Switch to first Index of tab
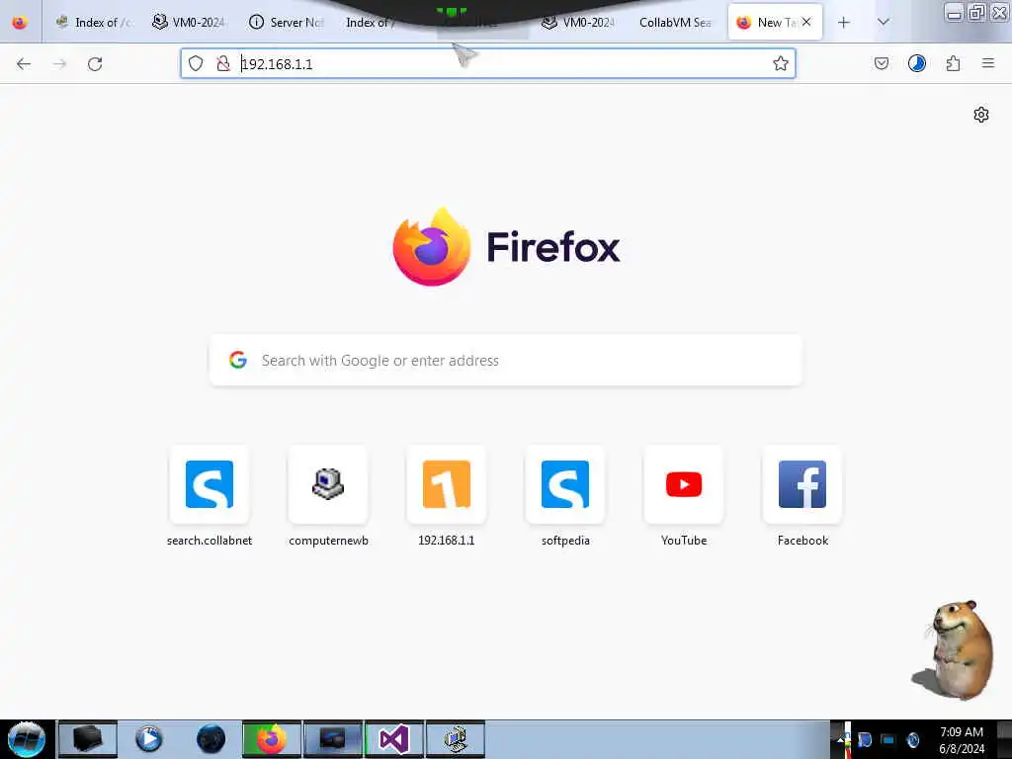The image size is (1012, 759). tap(94, 22)
